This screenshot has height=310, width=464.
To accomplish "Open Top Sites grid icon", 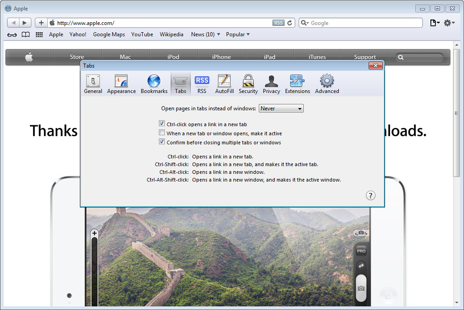I will tap(39, 34).
